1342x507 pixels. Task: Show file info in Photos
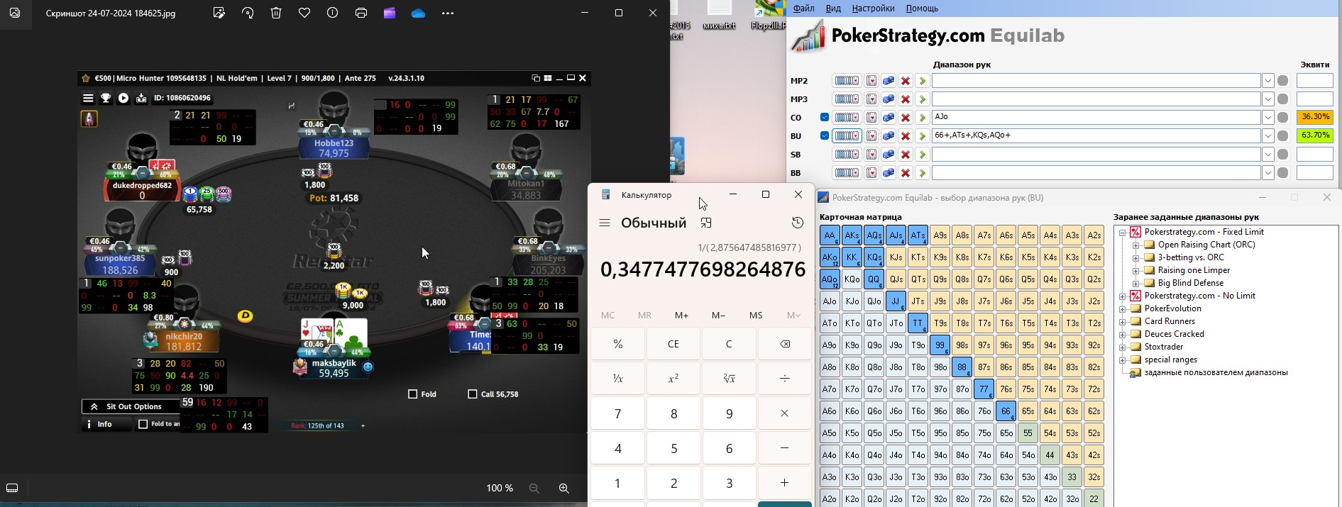click(333, 13)
